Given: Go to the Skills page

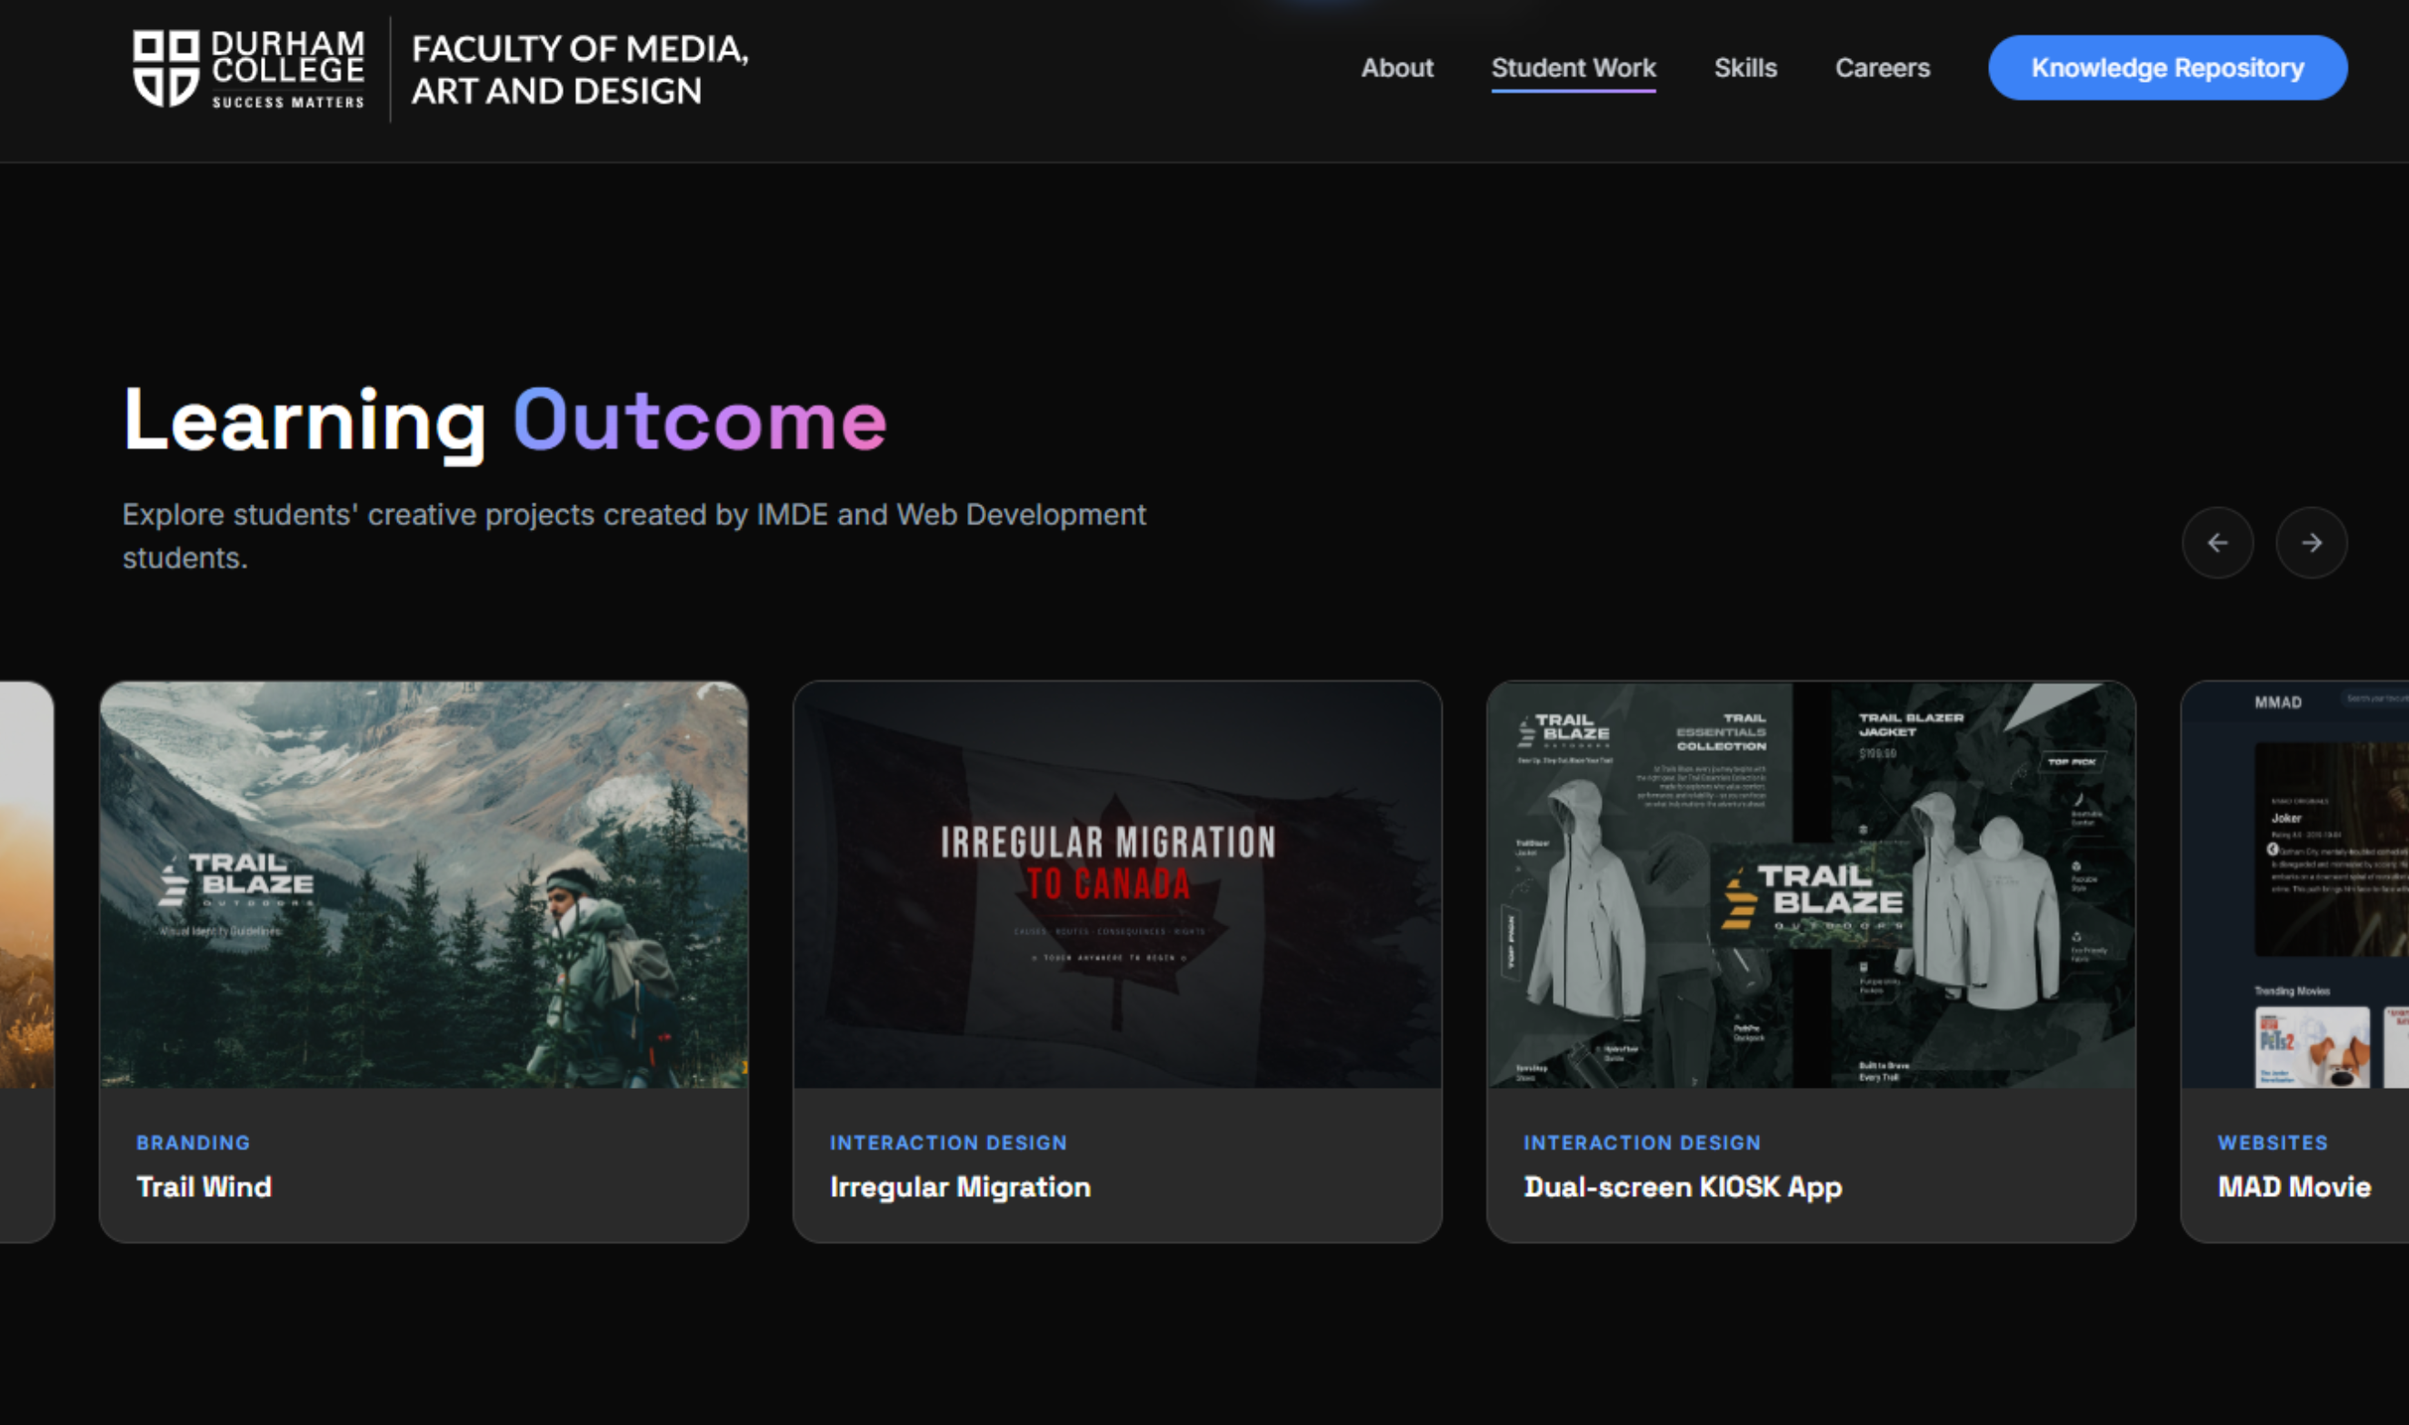Looking at the screenshot, I should click(x=1745, y=68).
